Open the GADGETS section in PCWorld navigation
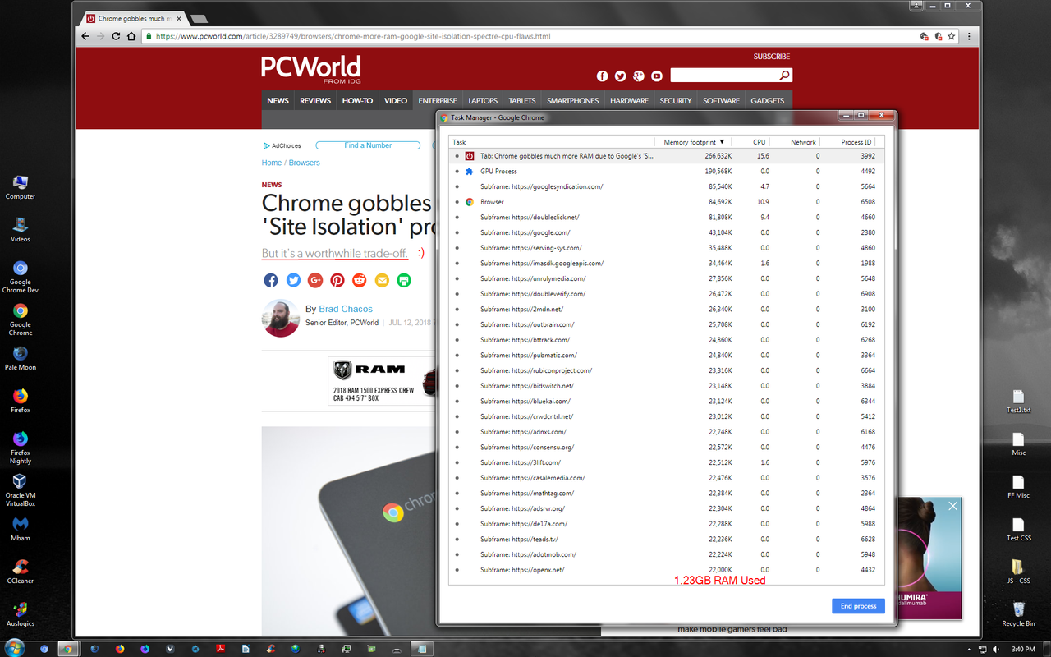 click(x=768, y=100)
